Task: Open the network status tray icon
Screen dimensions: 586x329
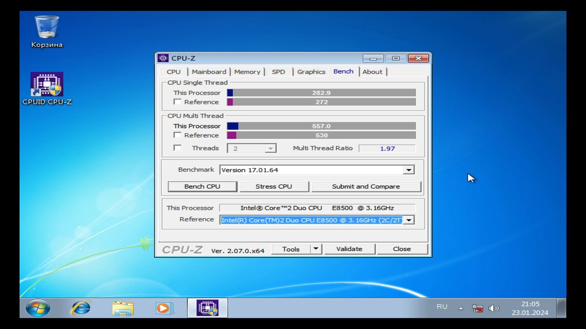Action: point(478,308)
